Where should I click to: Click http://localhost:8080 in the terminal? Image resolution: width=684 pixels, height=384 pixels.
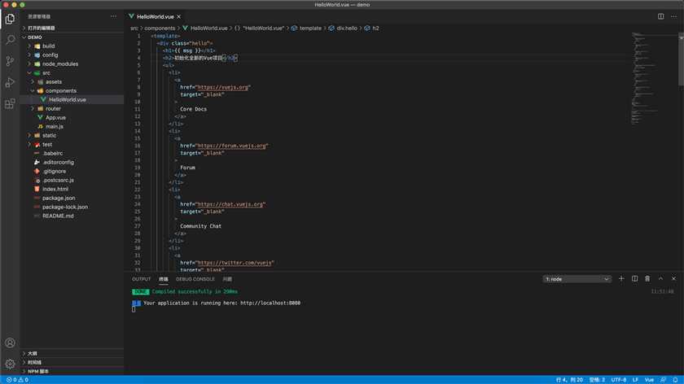(270, 303)
